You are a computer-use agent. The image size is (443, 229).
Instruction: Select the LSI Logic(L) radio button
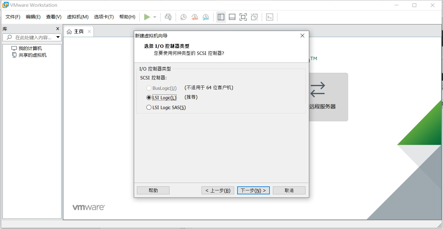coord(149,98)
